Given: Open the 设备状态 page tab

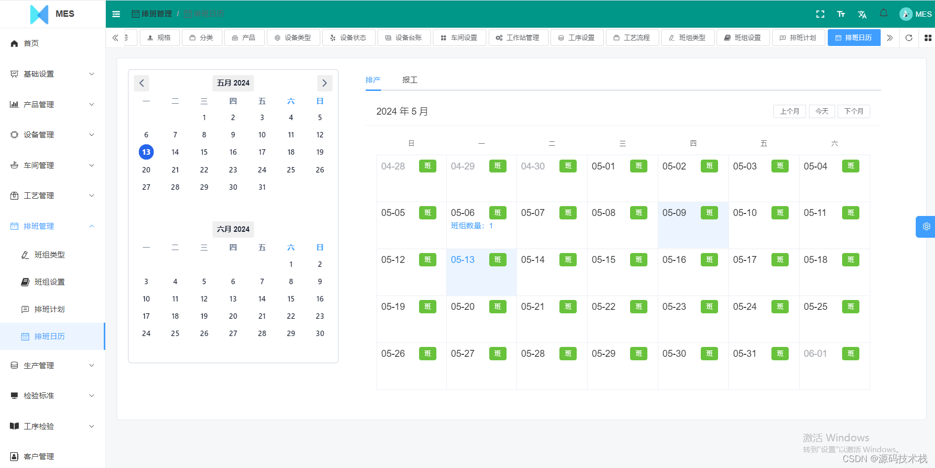Looking at the screenshot, I should click(348, 38).
